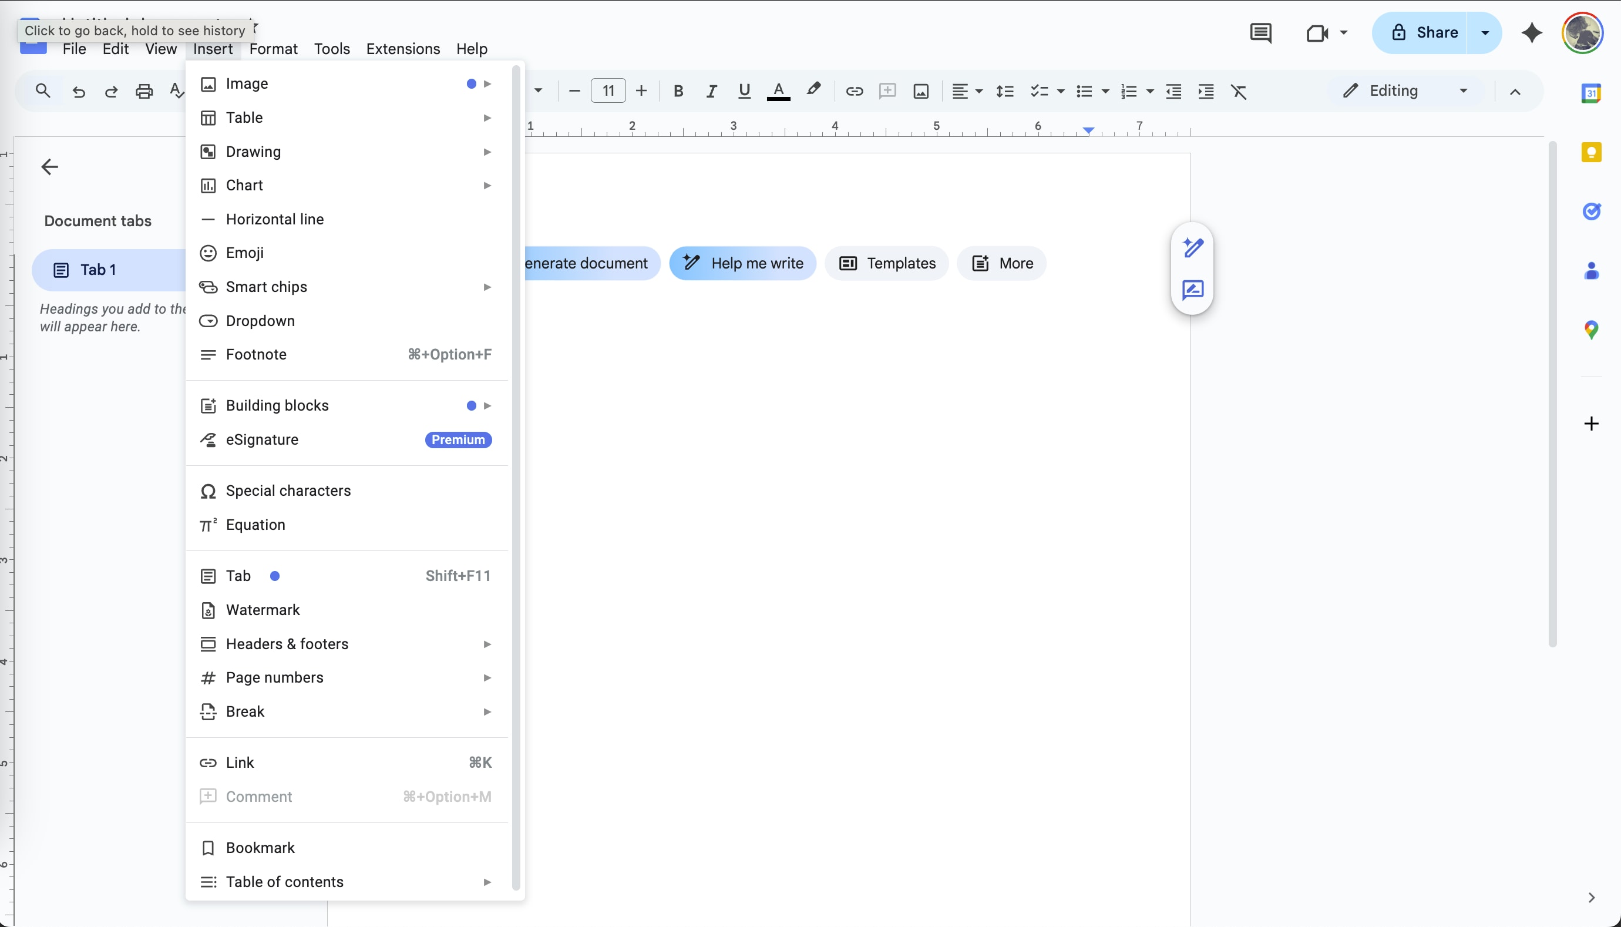Open comment history icon
1621x927 pixels.
pyautogui.click(x=1260, y=32)
